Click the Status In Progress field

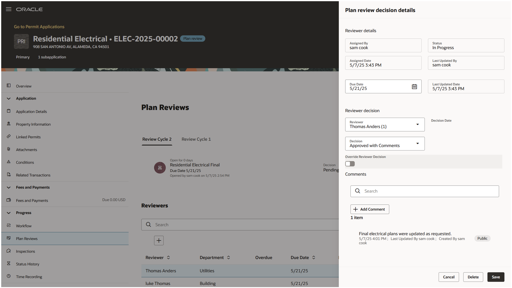tap(466, 45)
